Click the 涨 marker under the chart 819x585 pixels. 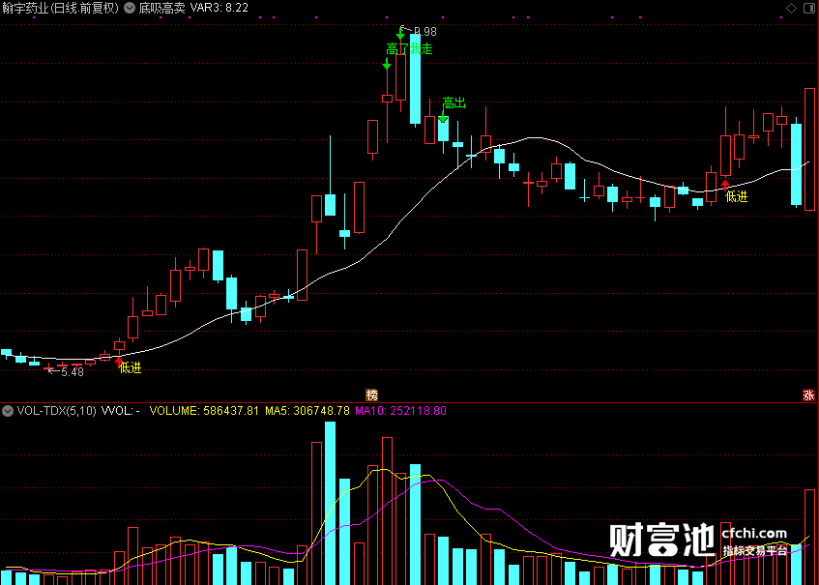[808, 395]
